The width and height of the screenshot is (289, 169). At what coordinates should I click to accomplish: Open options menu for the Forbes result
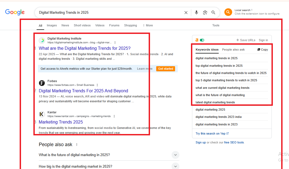(x=97, y=85)
